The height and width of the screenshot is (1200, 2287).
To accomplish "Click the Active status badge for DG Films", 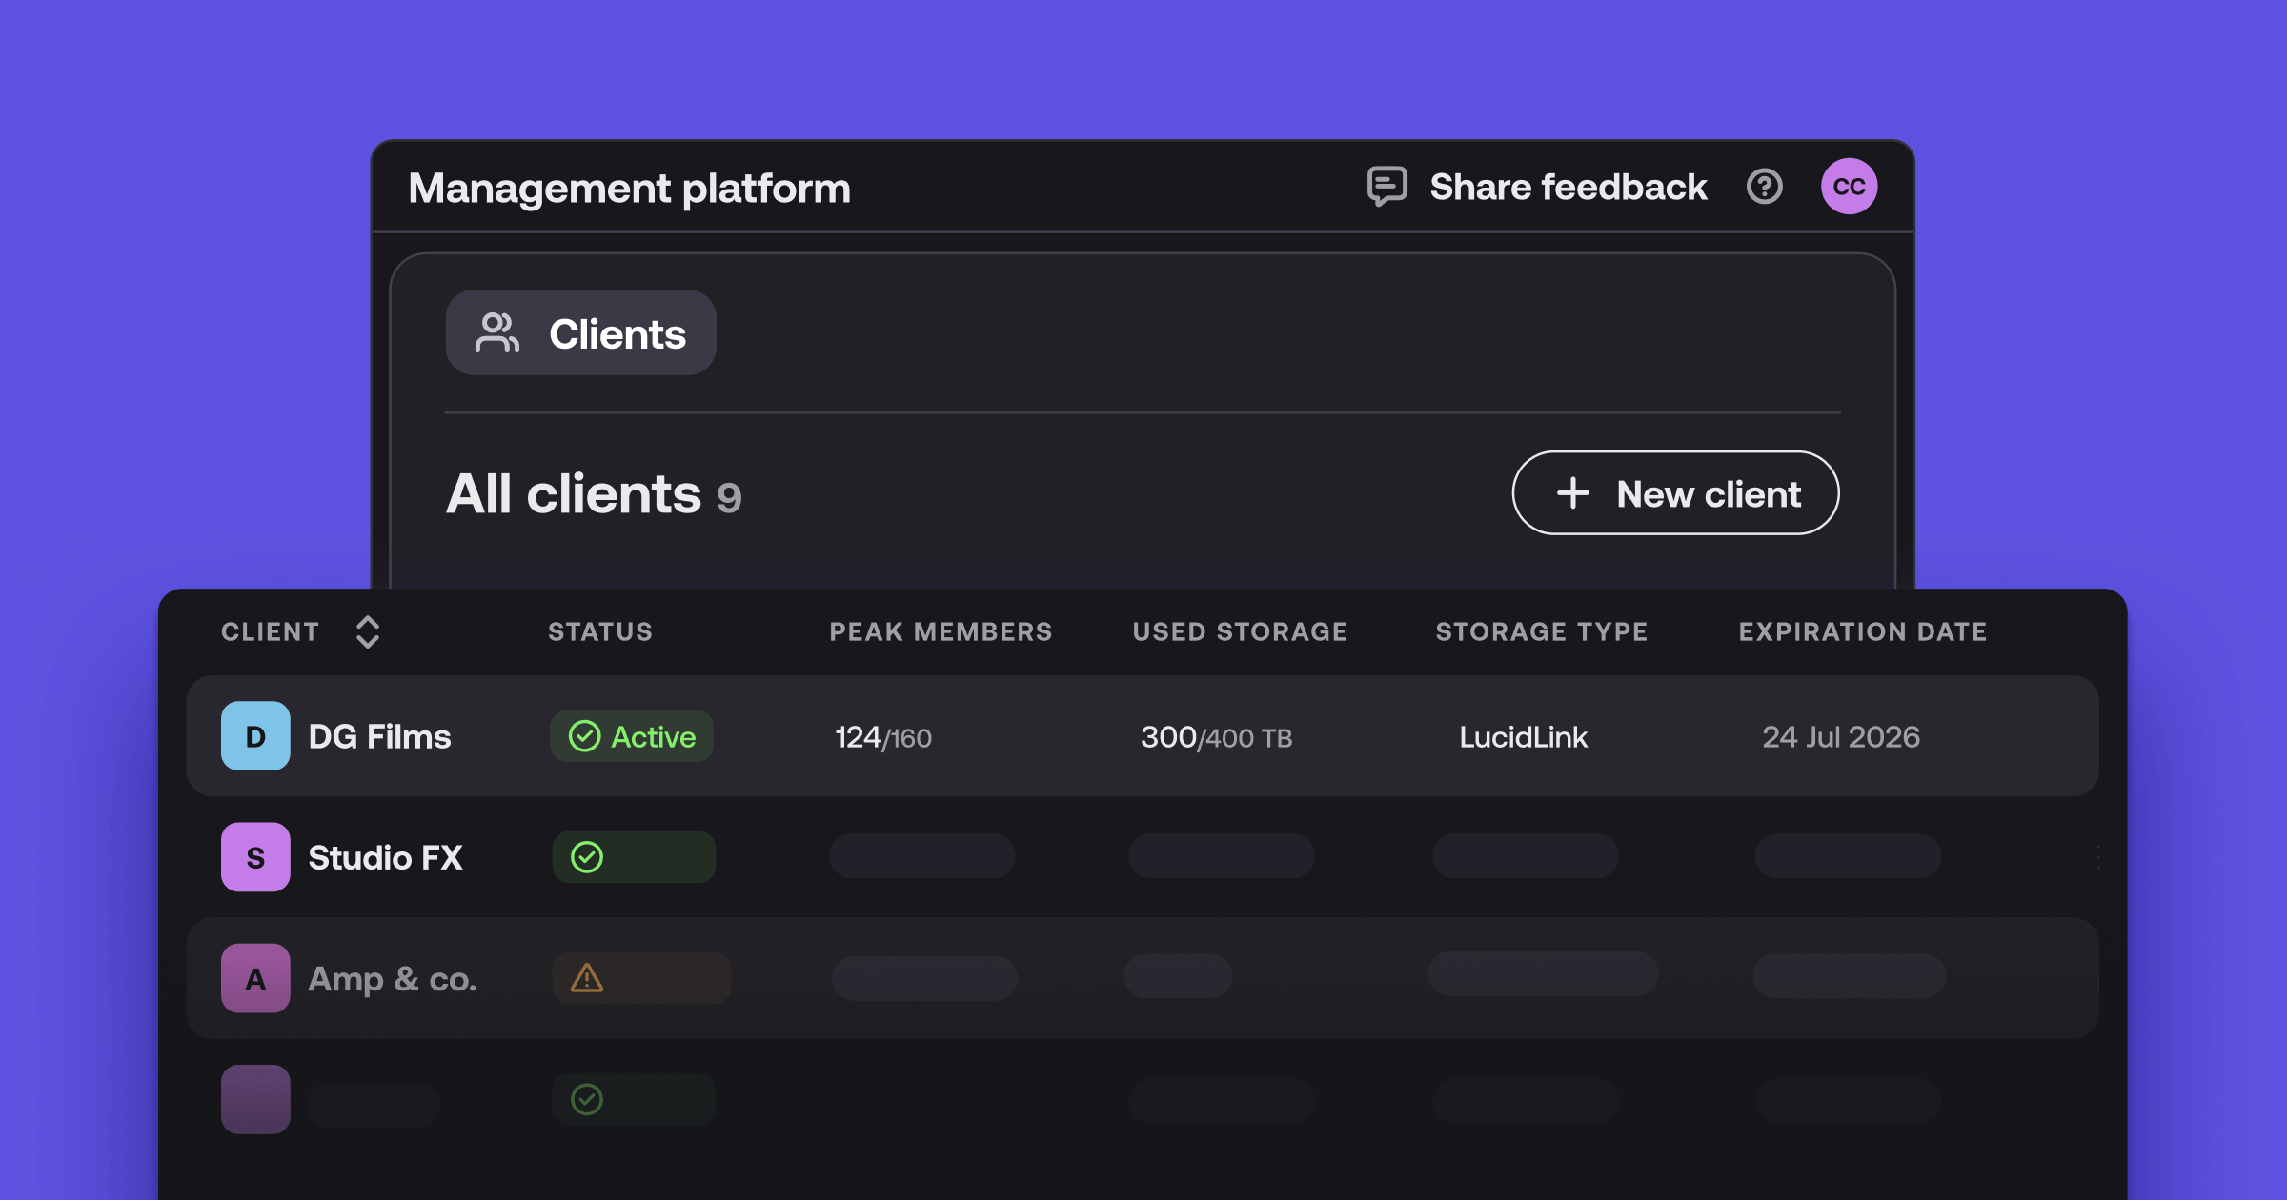I will [632, 736].
